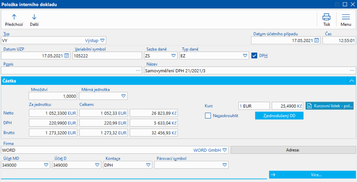Go to previous item with Předchozí arrow

coord(14,17)
